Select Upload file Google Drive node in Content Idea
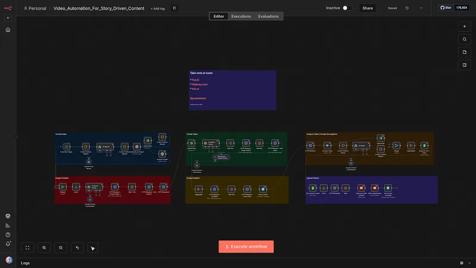The height and width of the screenshot is (268, 476). click(148, 141)
